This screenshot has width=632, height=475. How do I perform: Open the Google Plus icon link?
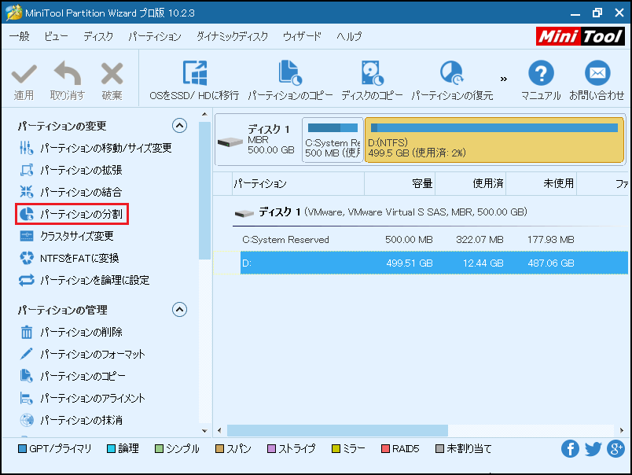[x=615, y=448]
